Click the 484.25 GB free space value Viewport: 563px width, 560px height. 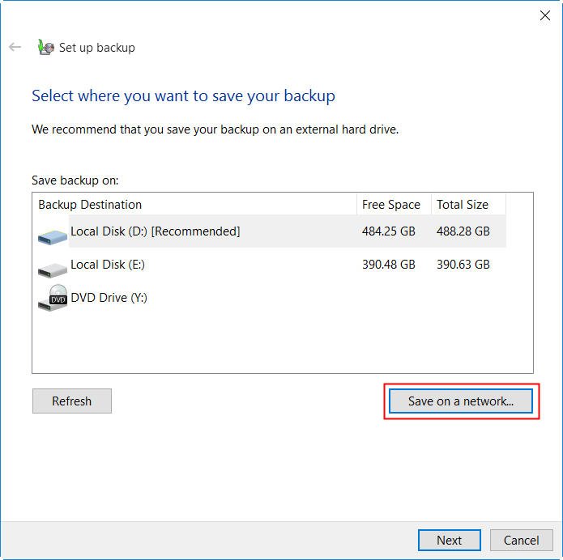point(389,231)
